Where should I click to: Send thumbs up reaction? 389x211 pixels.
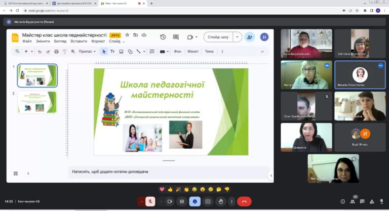pos(170,189)
